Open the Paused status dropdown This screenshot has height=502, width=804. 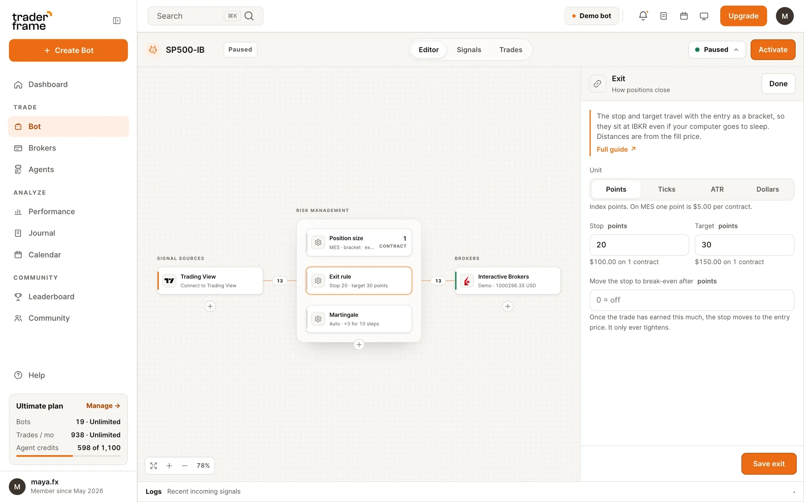(x=717, y=50)
